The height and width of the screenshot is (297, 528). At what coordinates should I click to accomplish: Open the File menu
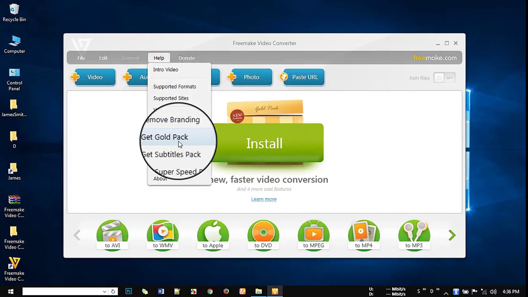coord(81,58)
